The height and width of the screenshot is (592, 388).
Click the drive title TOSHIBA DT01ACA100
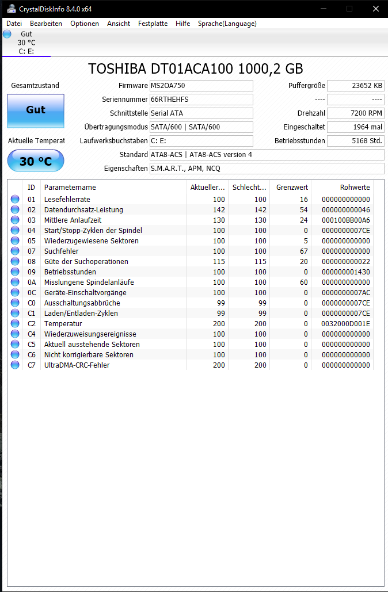click(195, 68)
